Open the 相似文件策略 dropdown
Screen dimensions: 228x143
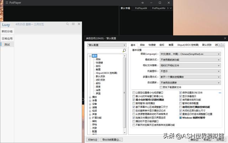190,66
